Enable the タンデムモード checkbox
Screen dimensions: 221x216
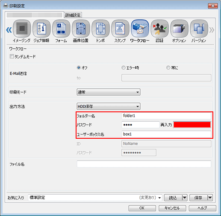[x=12, y=56]
